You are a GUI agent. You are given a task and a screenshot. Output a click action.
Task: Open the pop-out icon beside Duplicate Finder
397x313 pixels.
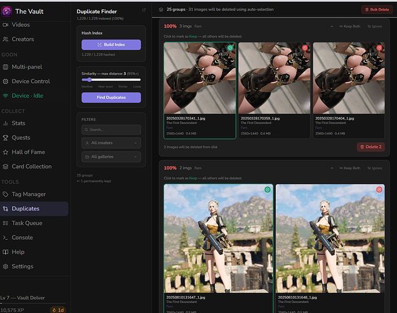tap(144, 10)
